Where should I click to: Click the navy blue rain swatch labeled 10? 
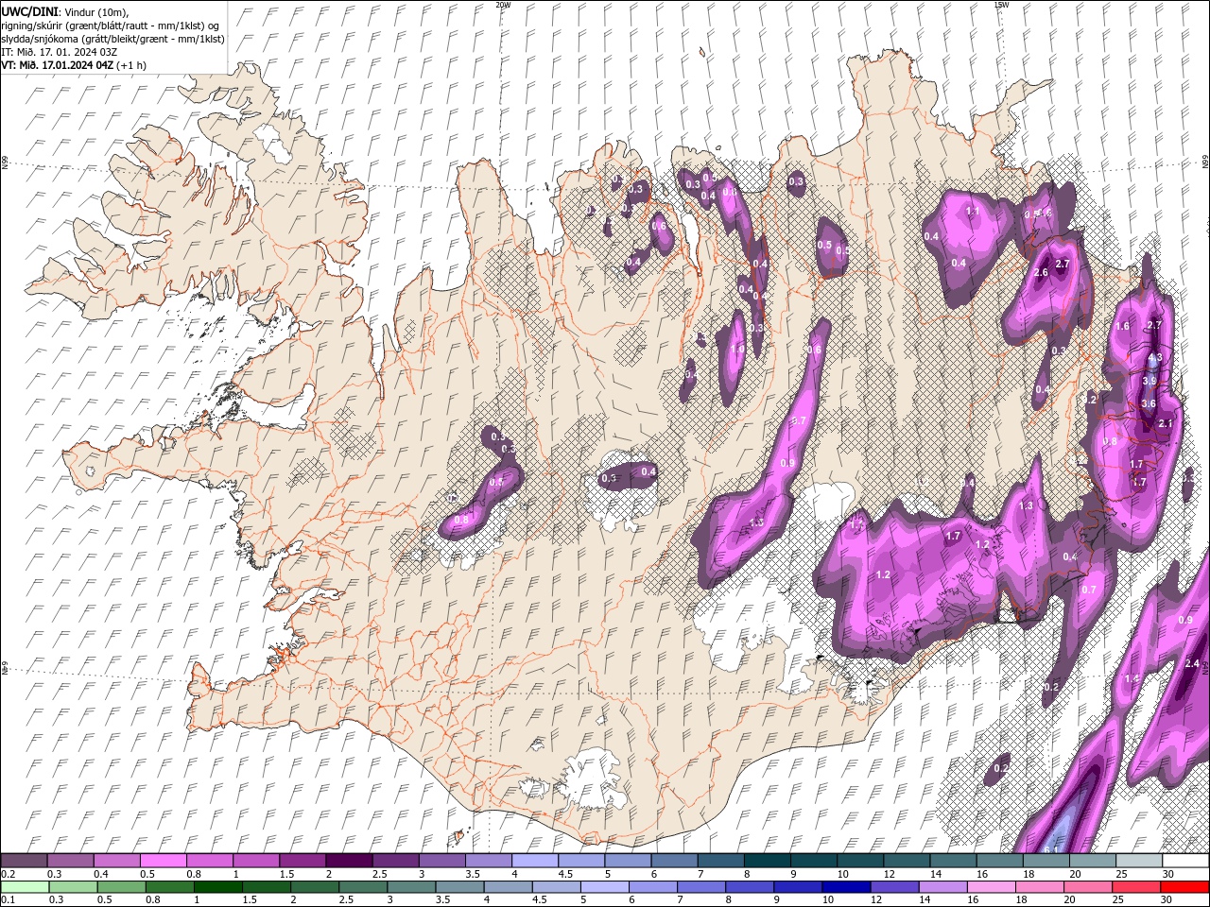(x=846, y=886)
